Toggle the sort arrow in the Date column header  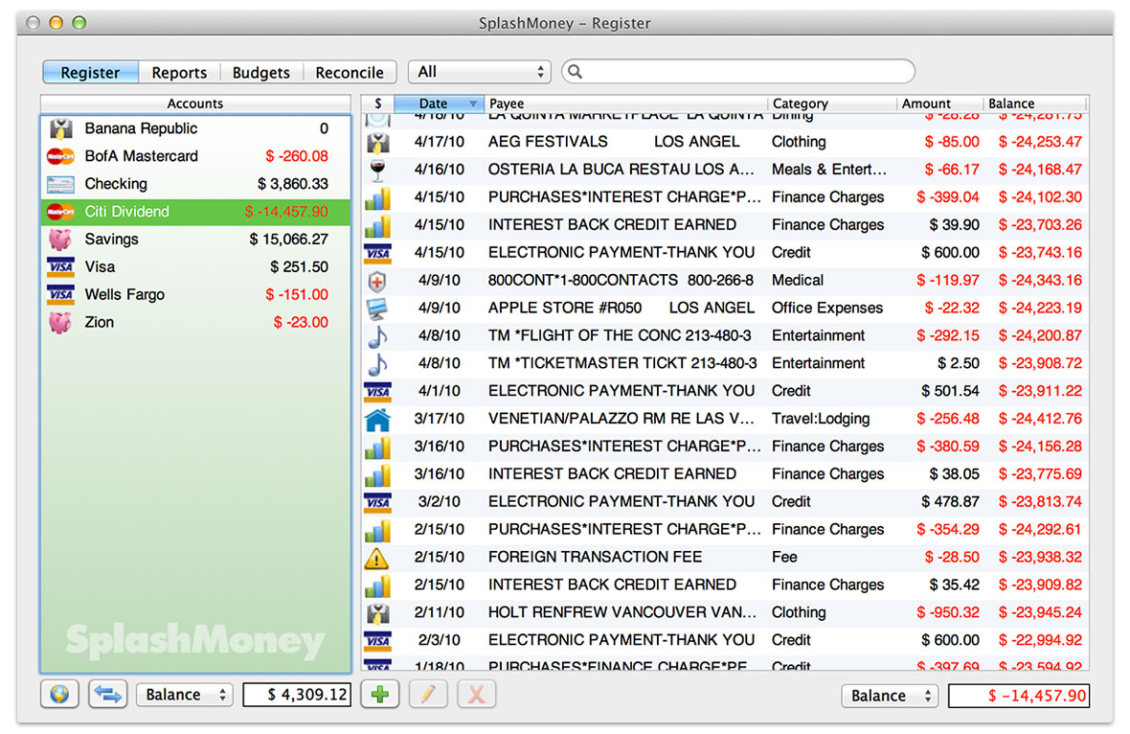coord(473,103)
